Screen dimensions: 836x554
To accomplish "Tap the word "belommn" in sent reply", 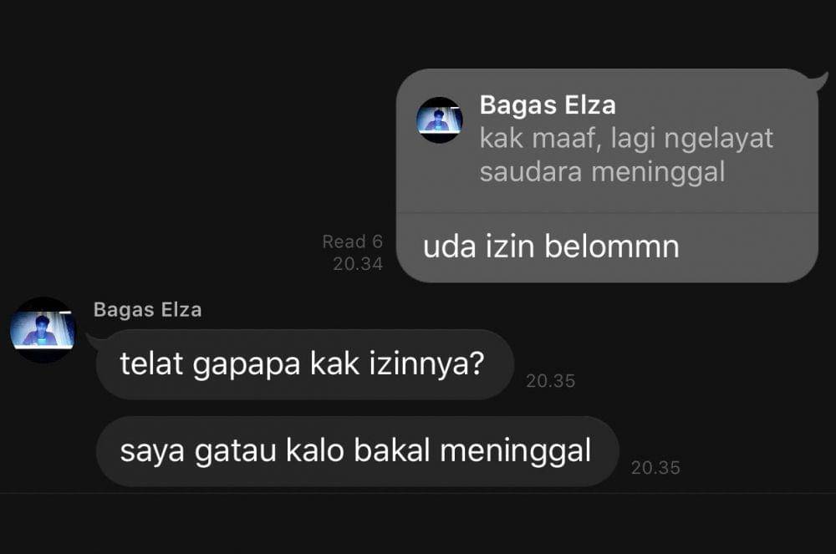I will (612, 247).
